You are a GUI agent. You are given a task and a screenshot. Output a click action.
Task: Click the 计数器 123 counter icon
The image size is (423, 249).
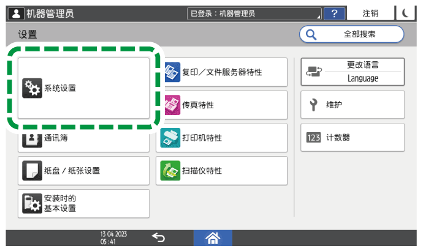click(x=313, y=138)
